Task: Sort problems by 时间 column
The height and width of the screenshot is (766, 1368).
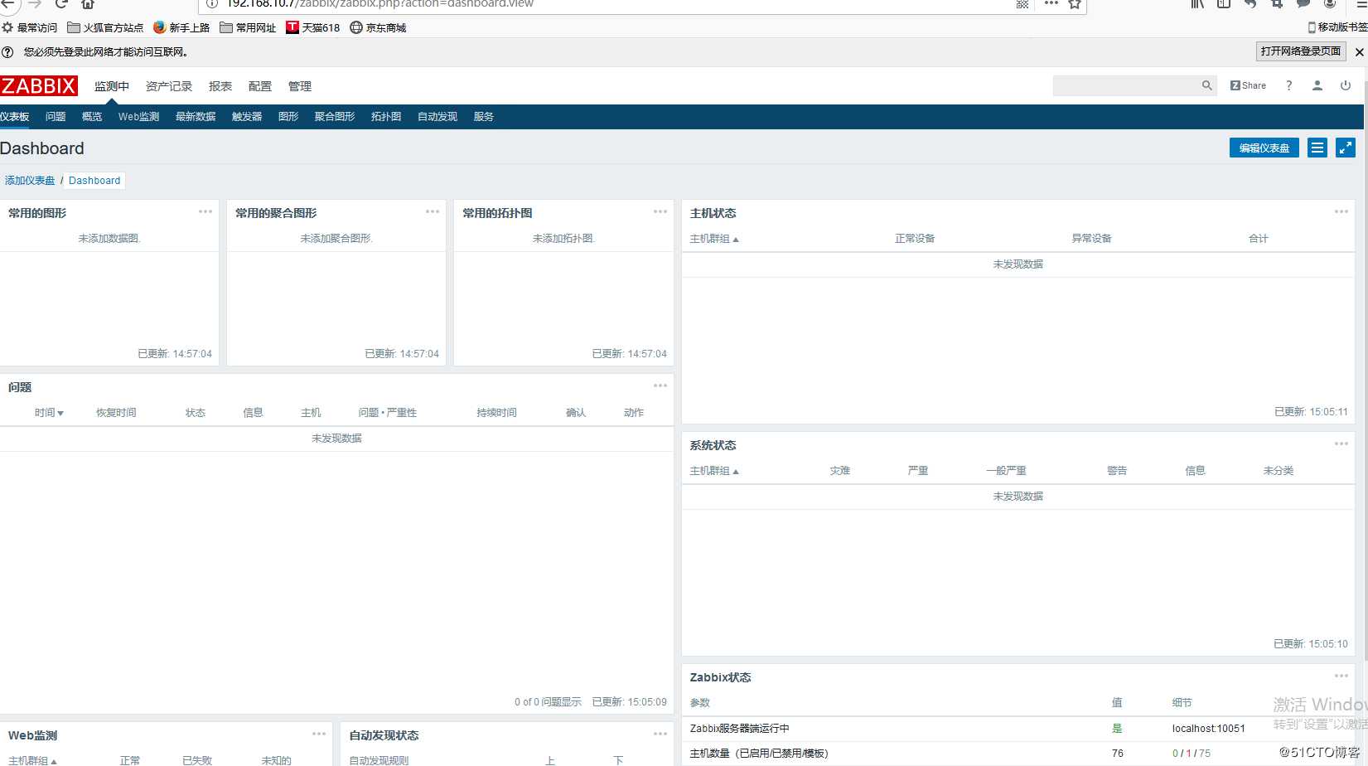Action: click(x=49, y=412)
